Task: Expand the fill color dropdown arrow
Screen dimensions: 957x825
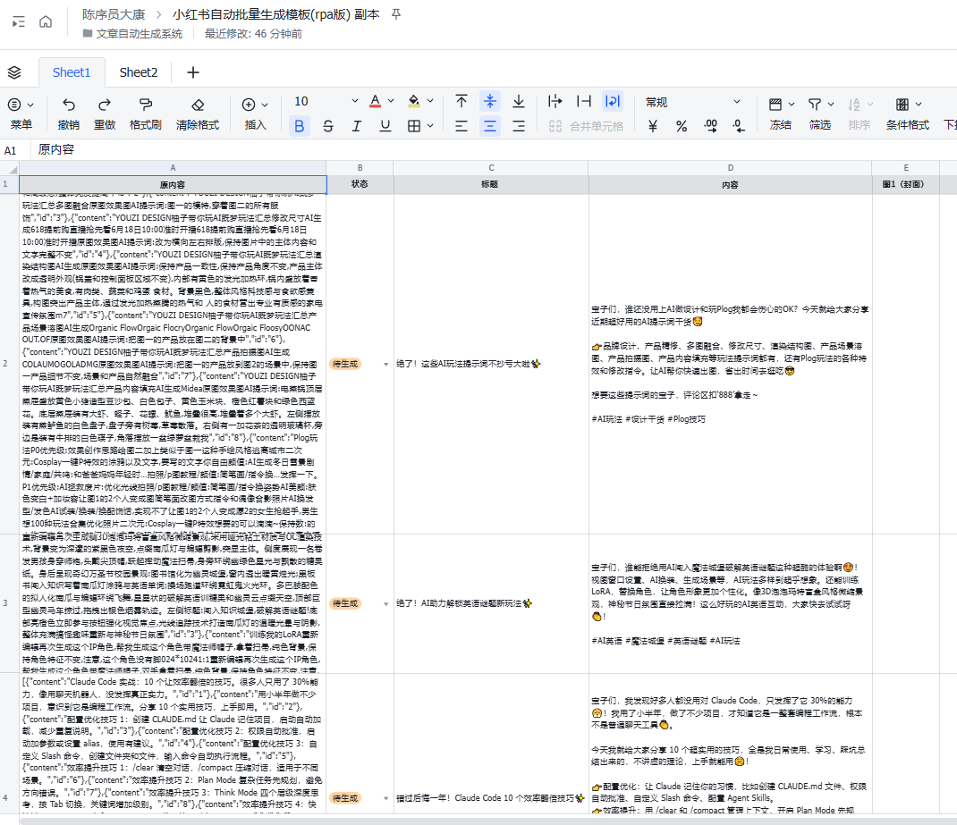Action: point(430,101)
